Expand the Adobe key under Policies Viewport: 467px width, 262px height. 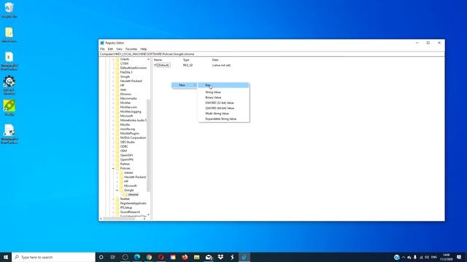(117, 172)
